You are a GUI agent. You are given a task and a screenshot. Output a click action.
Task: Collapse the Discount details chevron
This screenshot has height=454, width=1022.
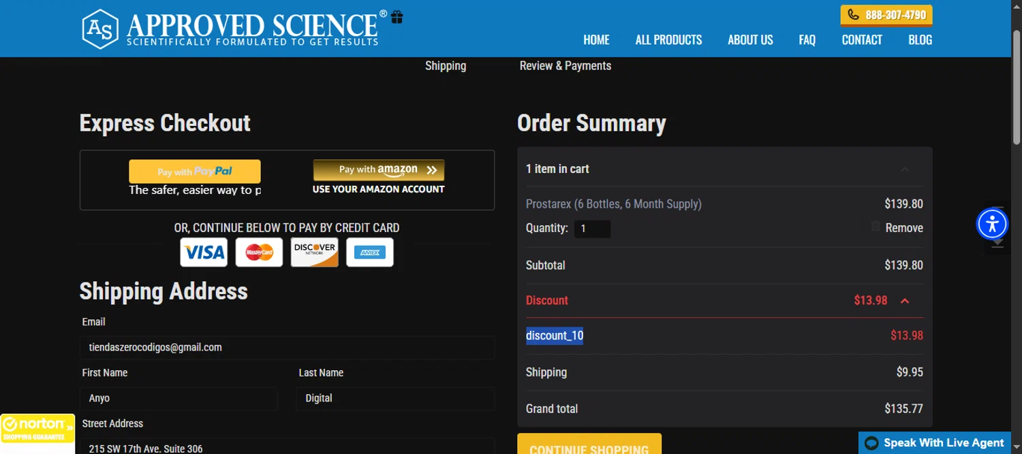pyautogui.click(x=905, y=301)
